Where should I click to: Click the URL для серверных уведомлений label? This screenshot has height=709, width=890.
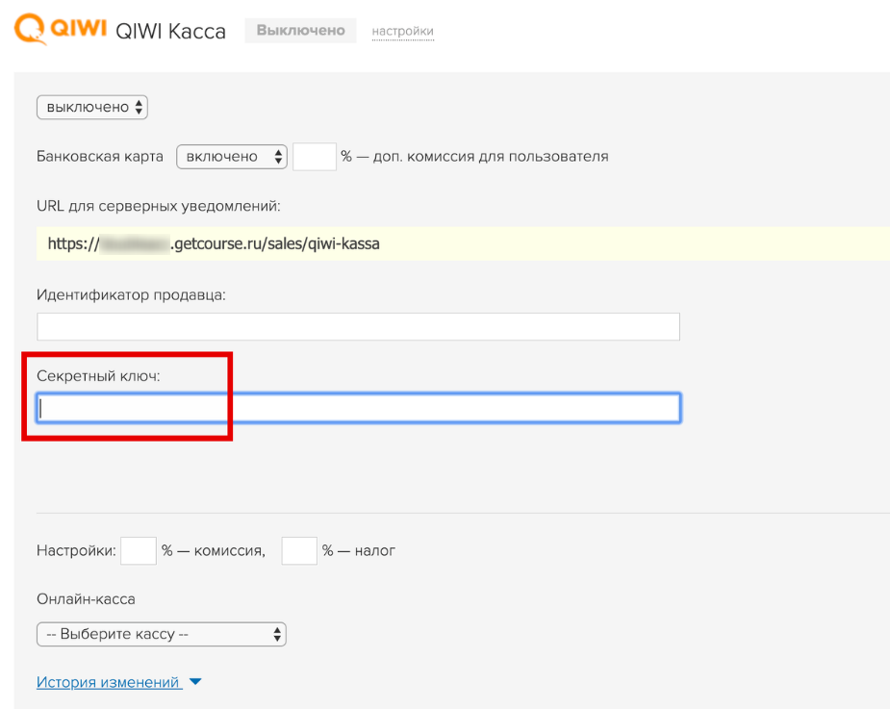[159, 206]
